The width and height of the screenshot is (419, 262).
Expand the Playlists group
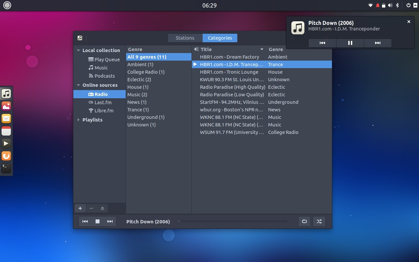[x=79, y=120]
